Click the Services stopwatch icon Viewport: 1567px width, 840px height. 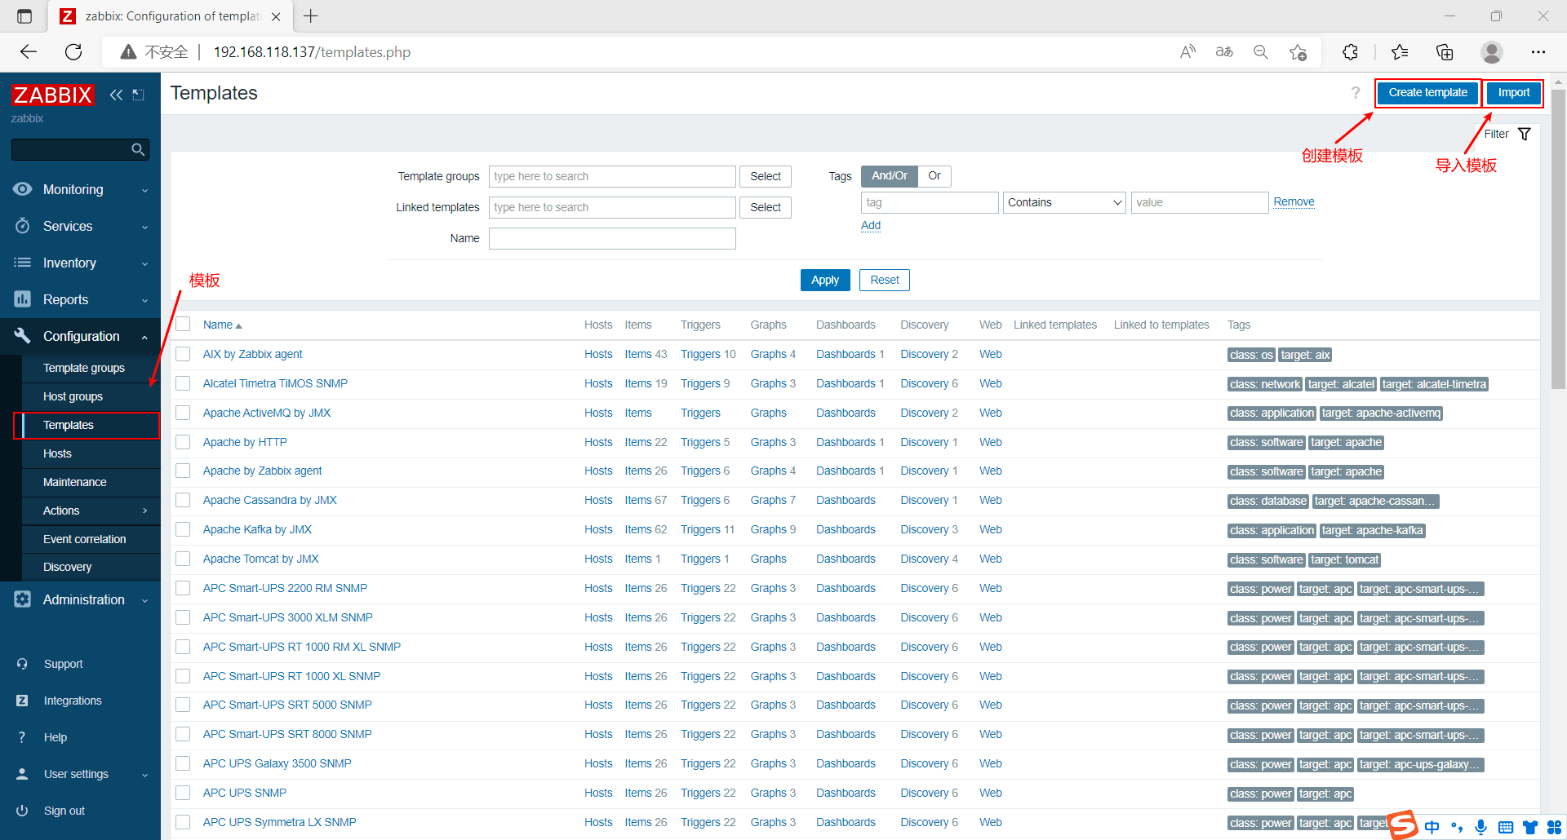pos(23,226)
